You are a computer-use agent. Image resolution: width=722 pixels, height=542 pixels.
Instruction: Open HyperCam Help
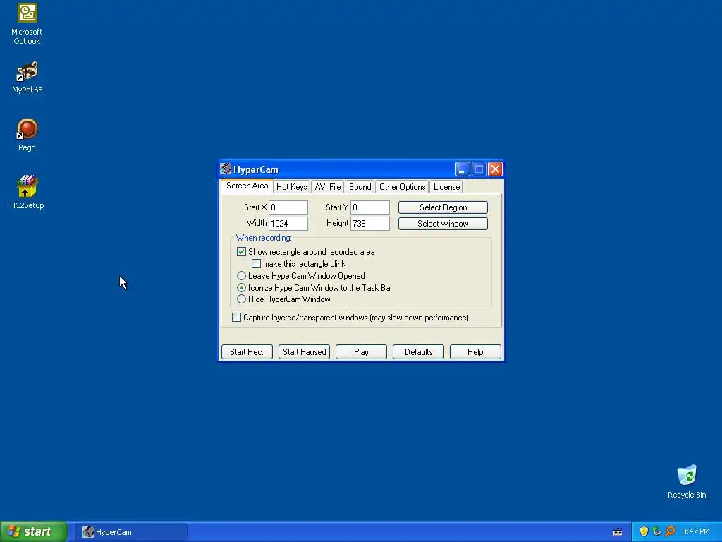coord(475,351)
